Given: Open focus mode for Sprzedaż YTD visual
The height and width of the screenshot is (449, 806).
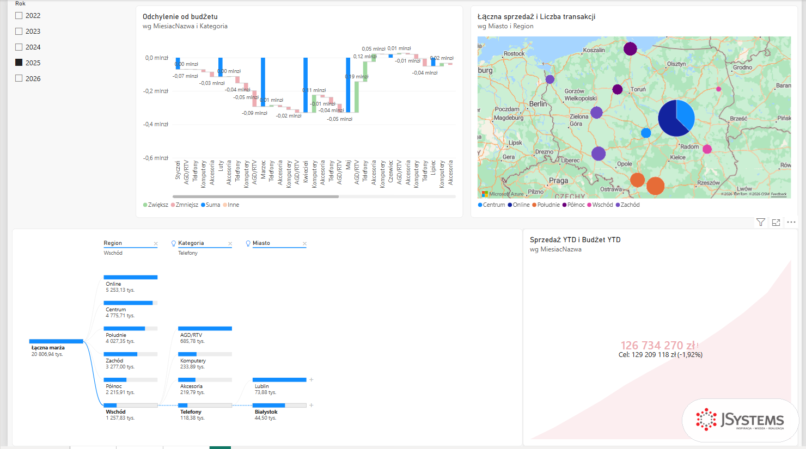Looking at the screenshot, I should [x=776, y=222].
